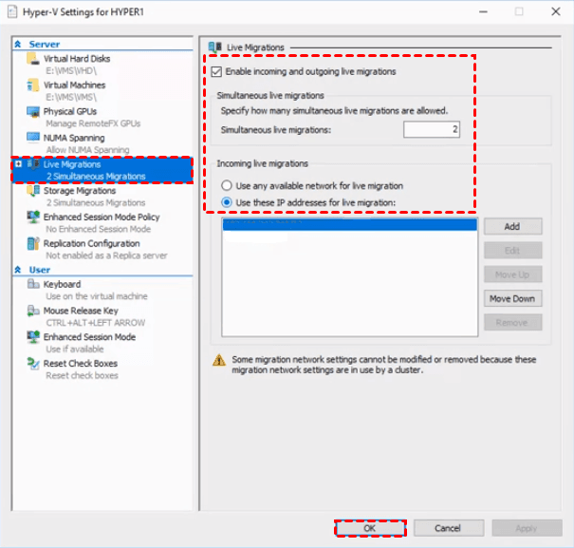Click the Enhanced Session Mode icon under User
Viewport: 574px width, 548px height.
pos(33,337)
